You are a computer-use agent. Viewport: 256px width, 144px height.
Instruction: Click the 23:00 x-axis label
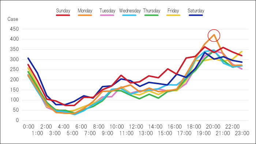(242, 133)
